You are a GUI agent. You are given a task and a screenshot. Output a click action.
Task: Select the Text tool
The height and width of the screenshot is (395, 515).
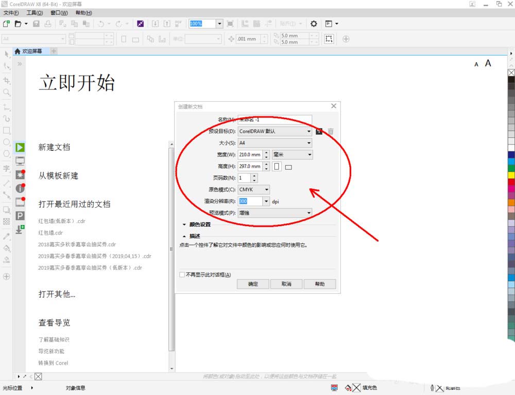pyautogui.click(x=7, y=169)
